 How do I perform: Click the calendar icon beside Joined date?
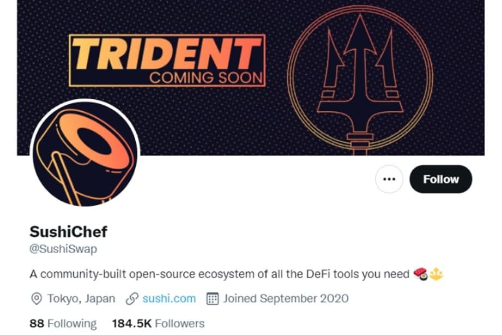(x=212, y=299)
